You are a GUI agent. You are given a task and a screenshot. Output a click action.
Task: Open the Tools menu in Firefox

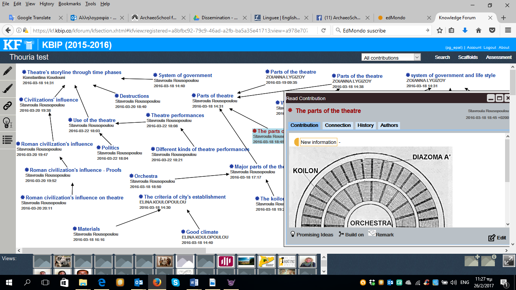pyautogui.click(x=91, y=4)
